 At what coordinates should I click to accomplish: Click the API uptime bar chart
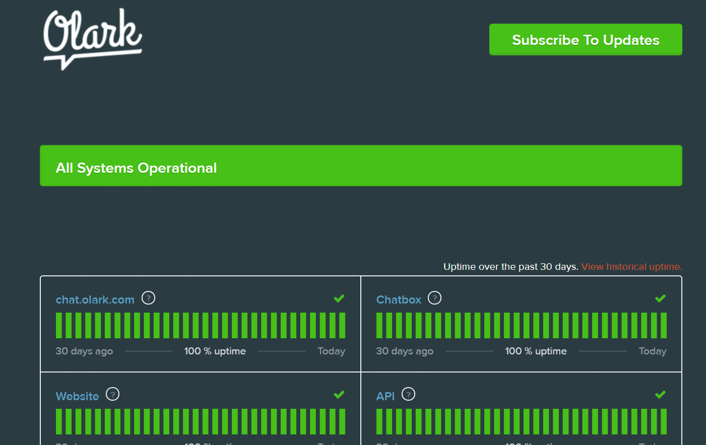[x=522, y=421]
